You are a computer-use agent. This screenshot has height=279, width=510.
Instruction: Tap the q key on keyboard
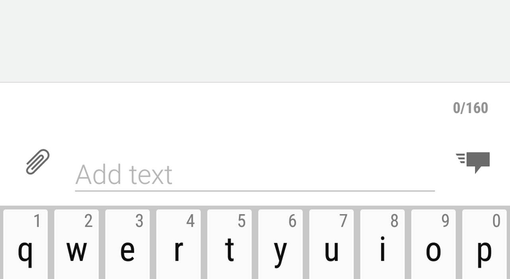click(25, 244)
